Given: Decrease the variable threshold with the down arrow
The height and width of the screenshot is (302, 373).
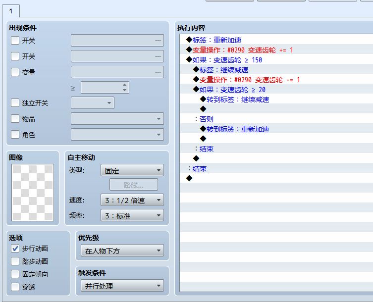Looking at the screenshot, I should [124, 90].
